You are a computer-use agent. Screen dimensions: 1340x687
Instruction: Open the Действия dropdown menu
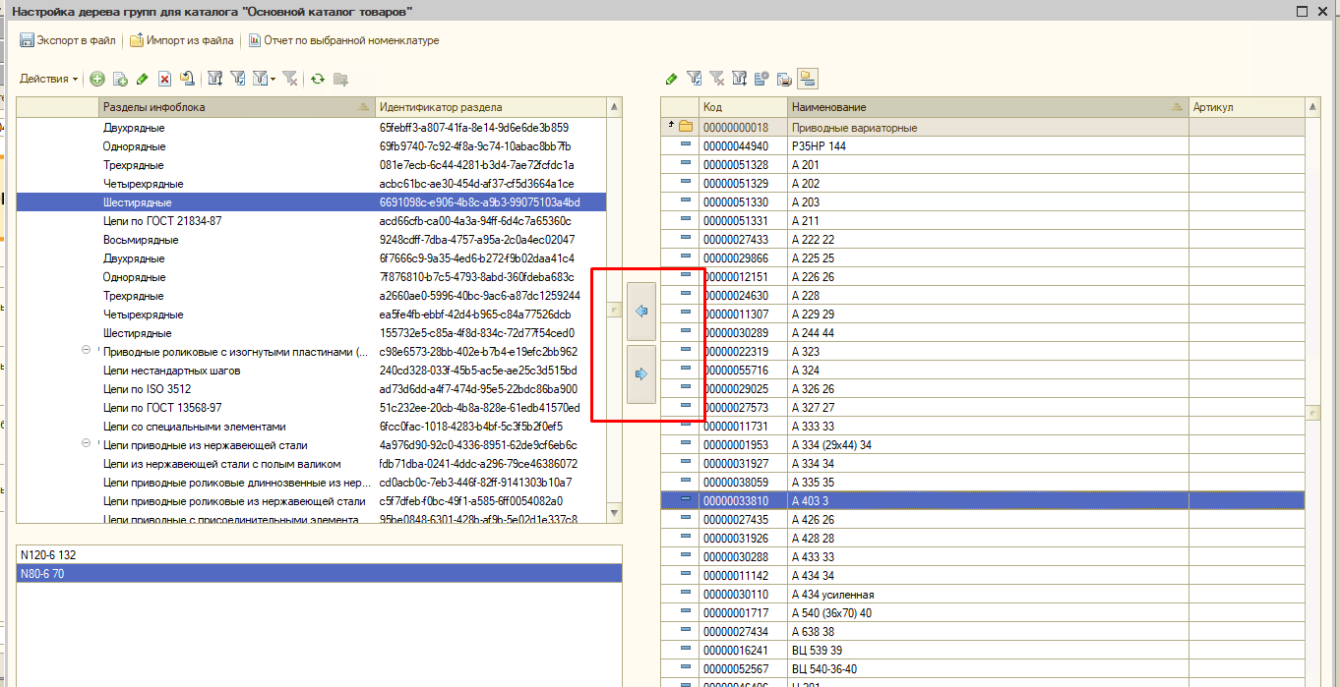click(49, 79)
